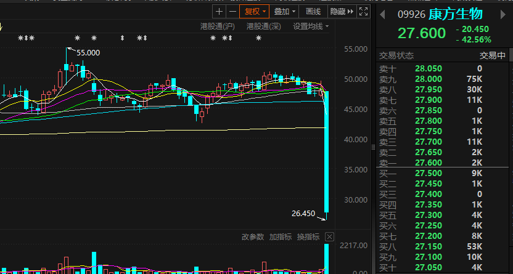Open 设置均线 moving average settings

pyautogui.click(x=311, y=26)
